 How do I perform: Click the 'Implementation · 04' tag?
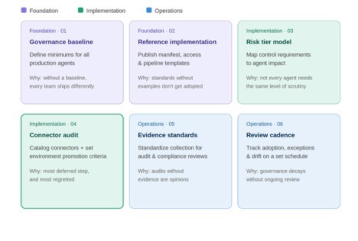(x=53, y=124)
